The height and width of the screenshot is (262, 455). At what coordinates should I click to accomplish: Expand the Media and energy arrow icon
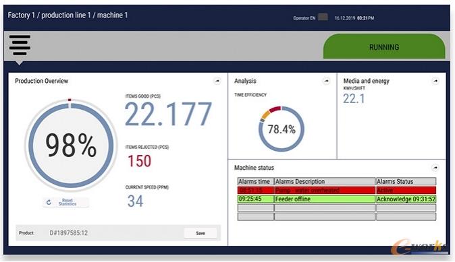[435, 81]
